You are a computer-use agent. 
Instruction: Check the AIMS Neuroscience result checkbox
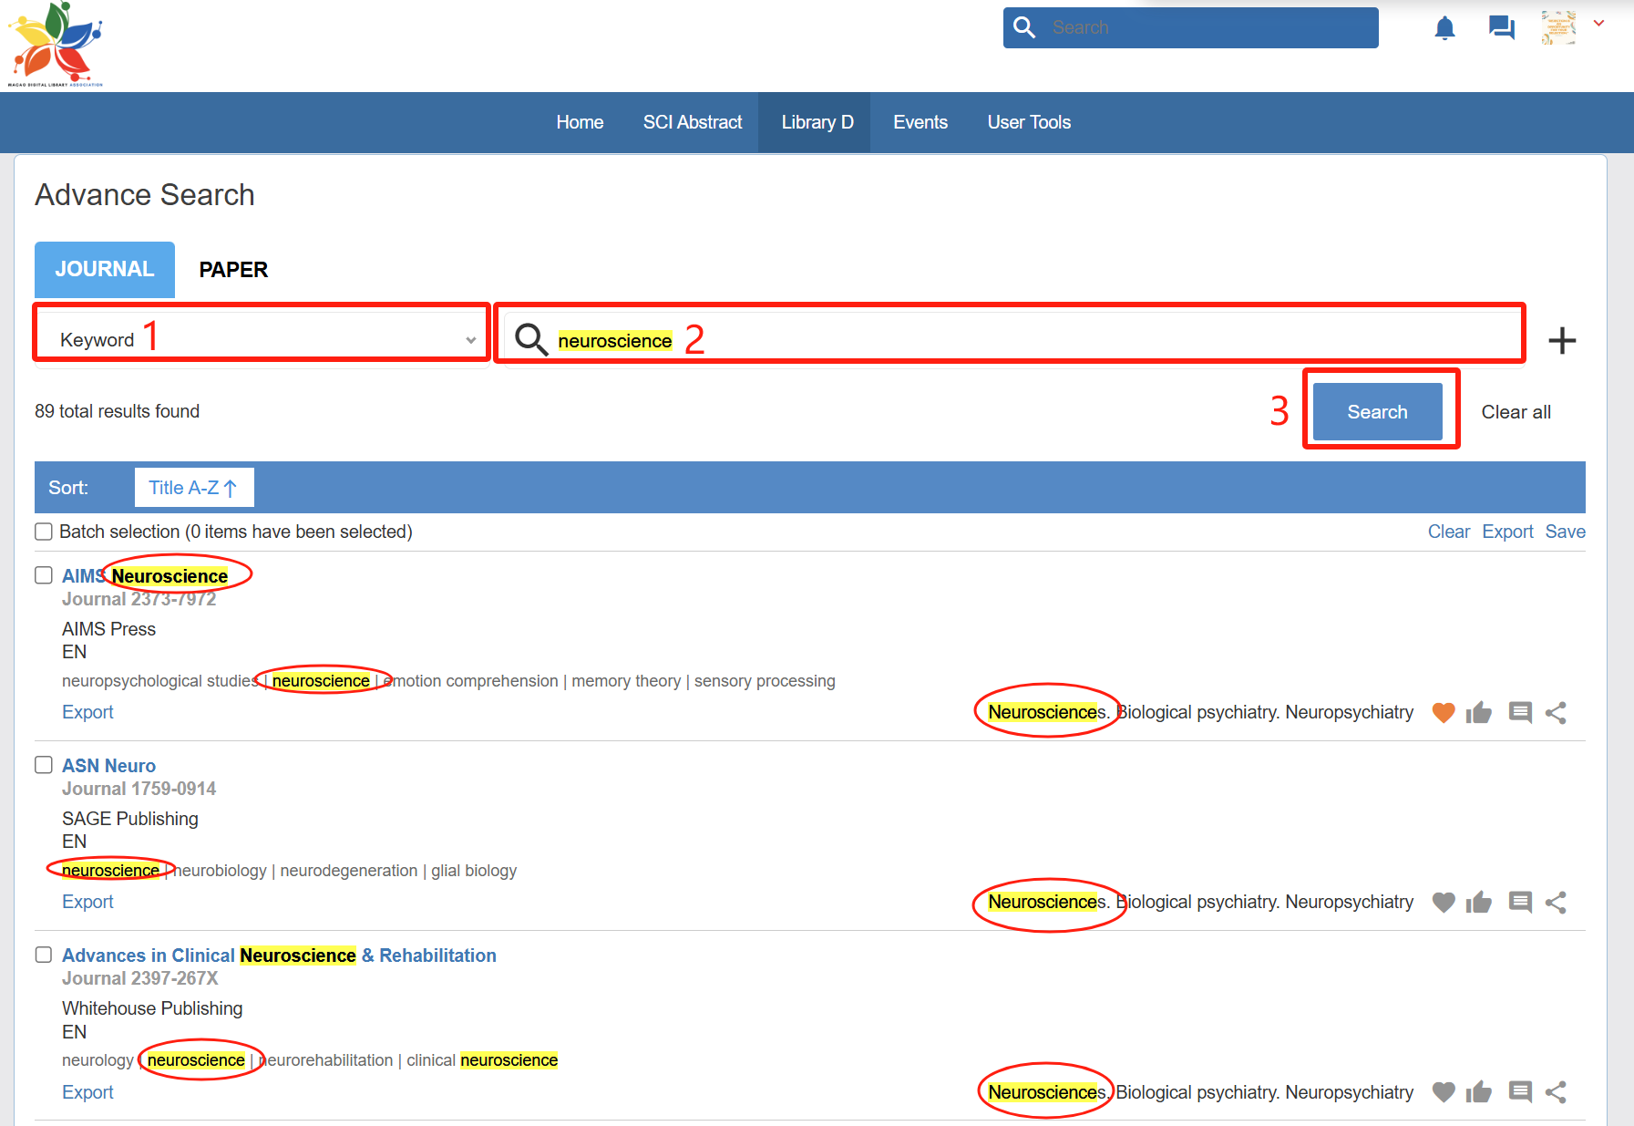point(44,575)
